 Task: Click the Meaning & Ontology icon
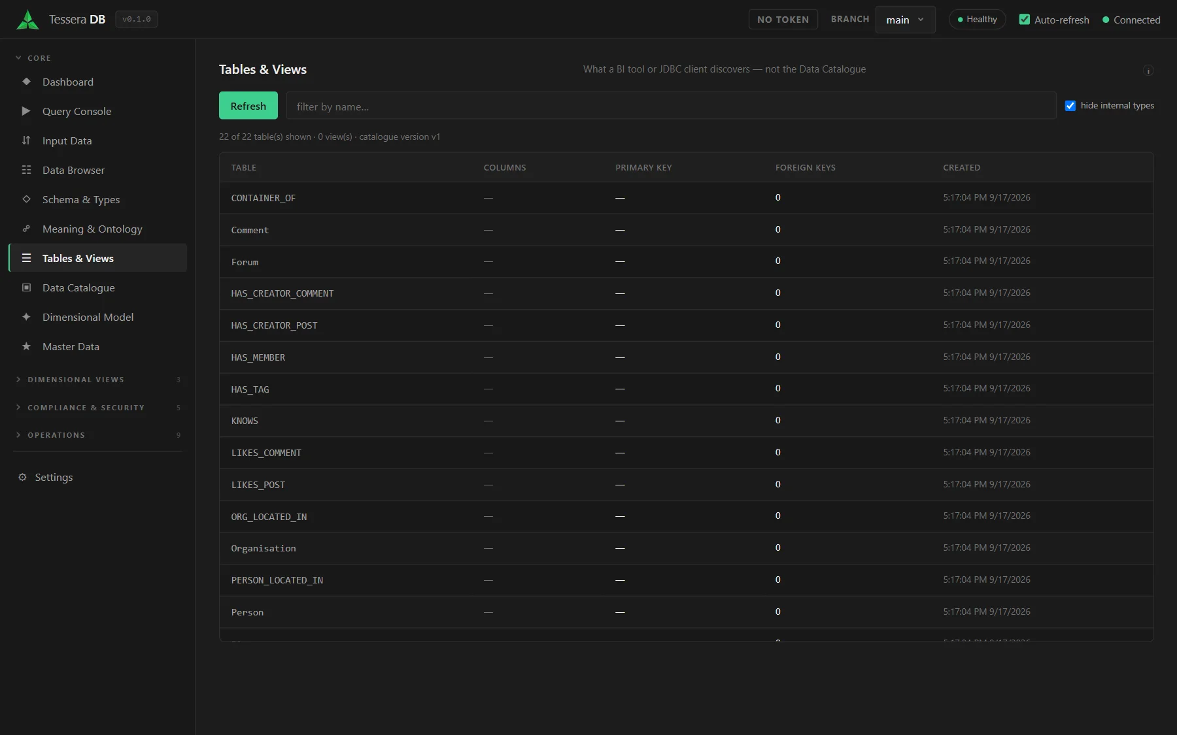tap(26, 229)
